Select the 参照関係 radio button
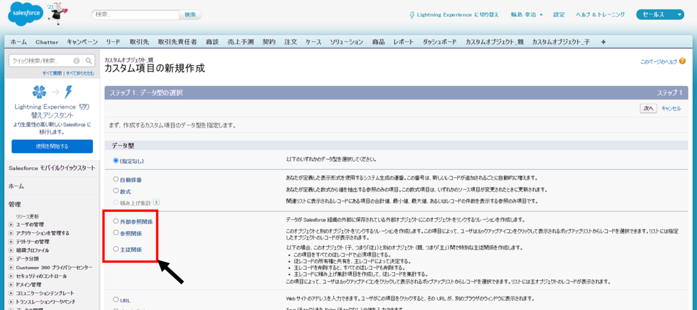 pos(116,232)
